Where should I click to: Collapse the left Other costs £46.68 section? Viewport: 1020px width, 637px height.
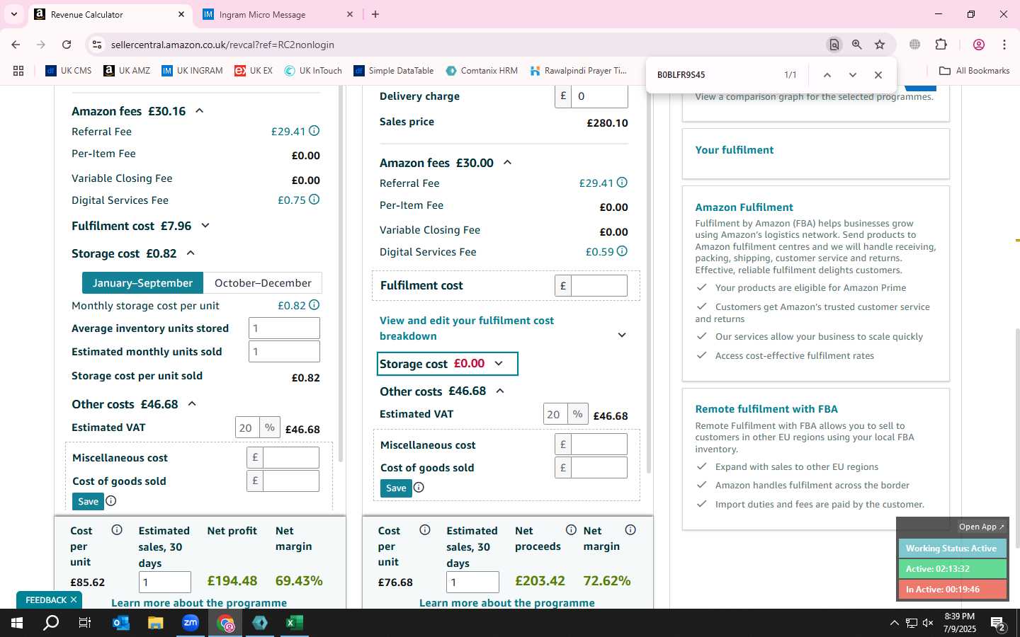191,404
